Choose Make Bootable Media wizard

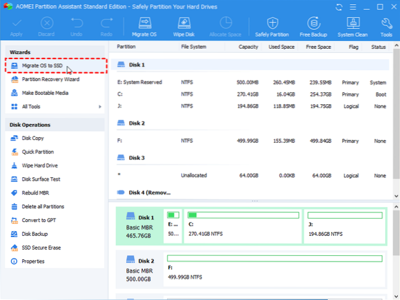pos(45,93)
